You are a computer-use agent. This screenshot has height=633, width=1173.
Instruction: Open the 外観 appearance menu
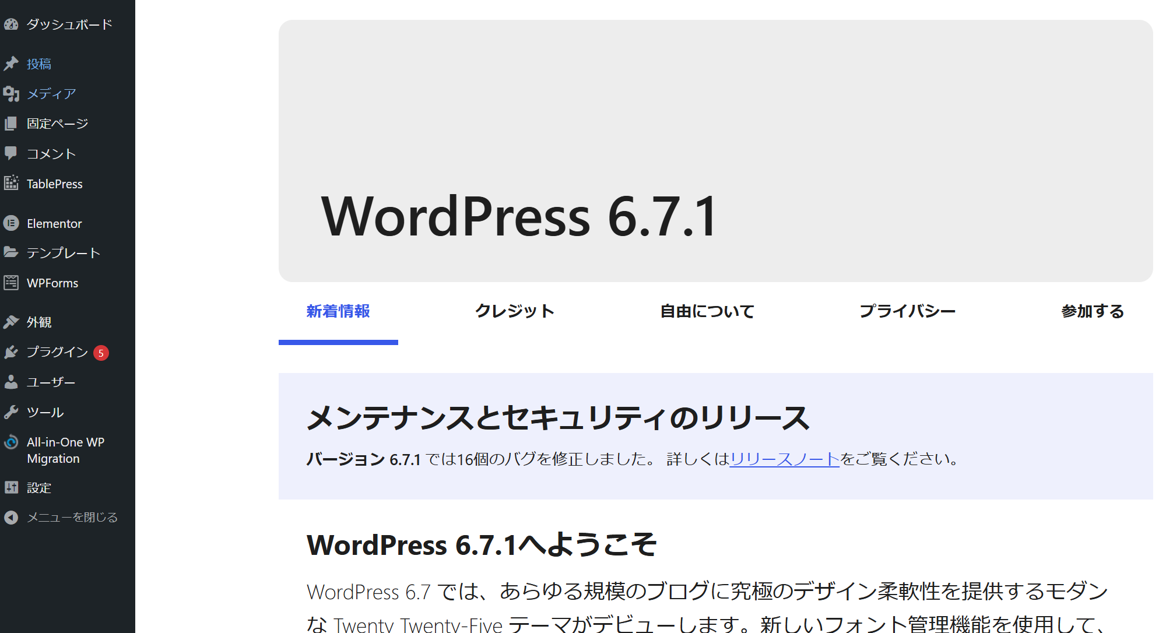pyautogui.click(x=39, y=322)
